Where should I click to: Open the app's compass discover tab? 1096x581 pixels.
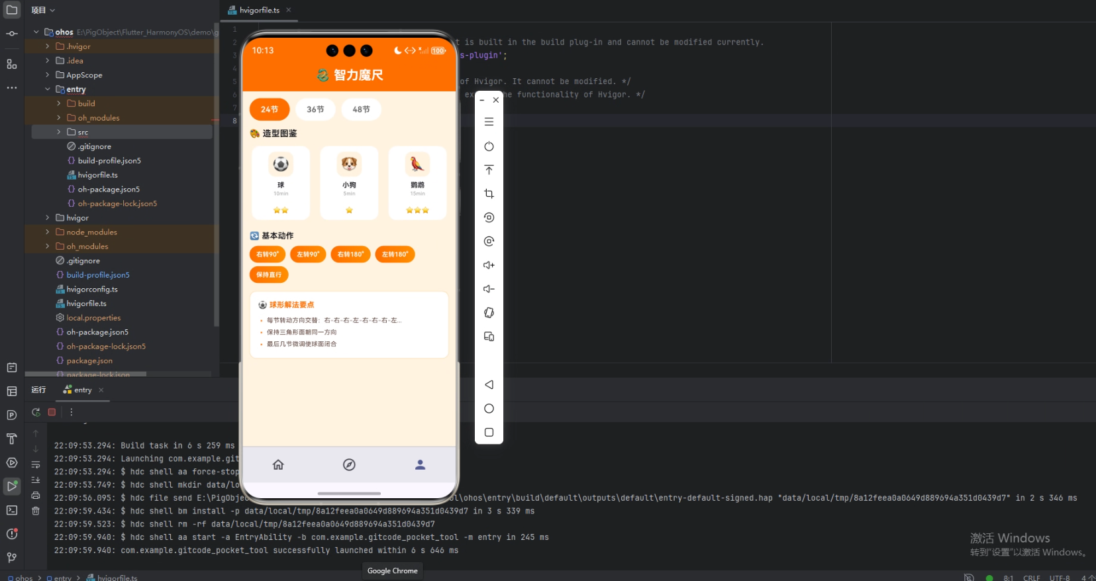349,464
